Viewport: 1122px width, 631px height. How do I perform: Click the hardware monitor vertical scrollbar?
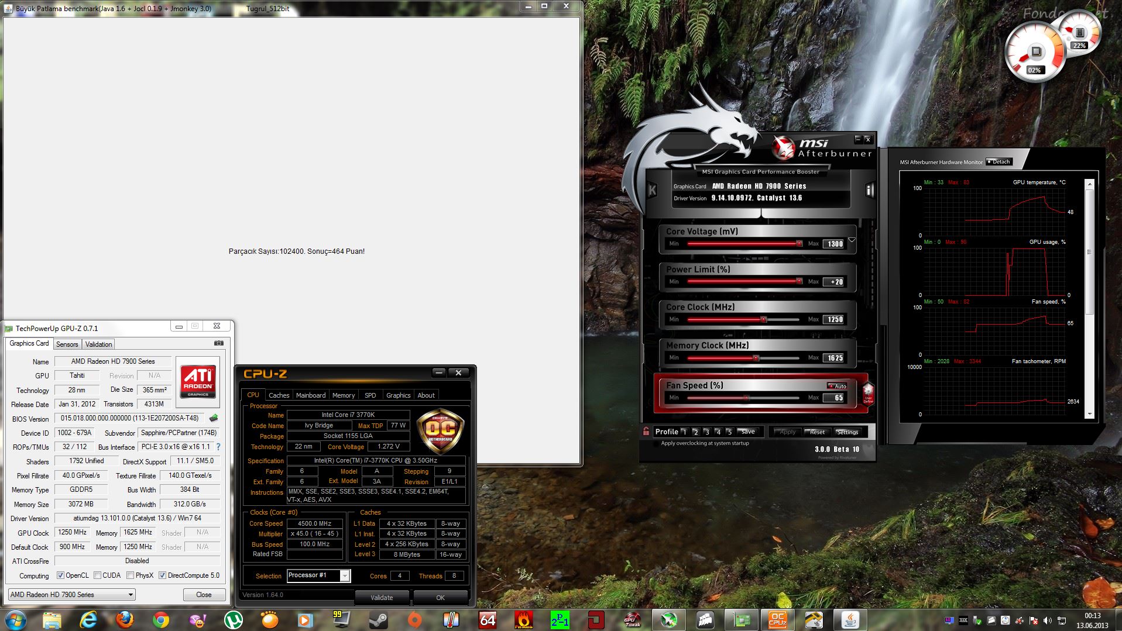pos(1089,299)
